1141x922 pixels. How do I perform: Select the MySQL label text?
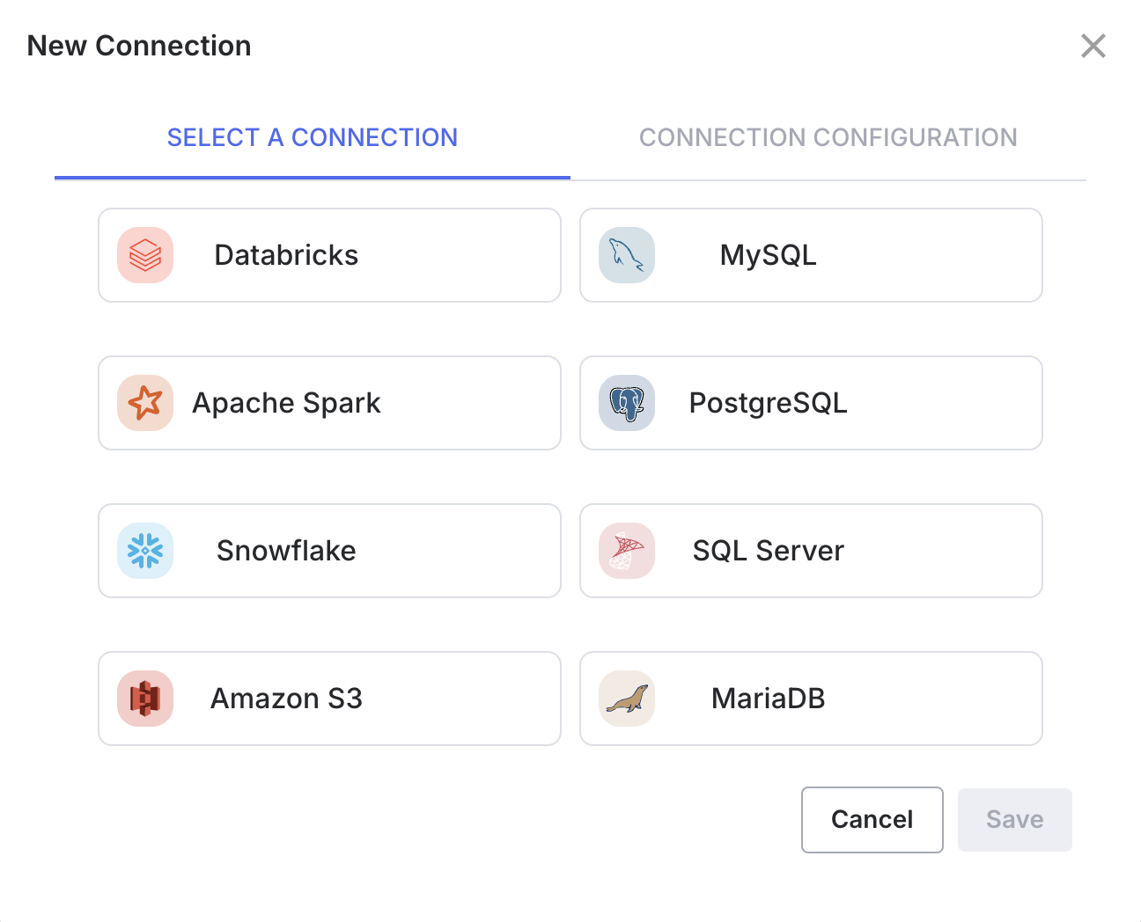tap(769, 255)
